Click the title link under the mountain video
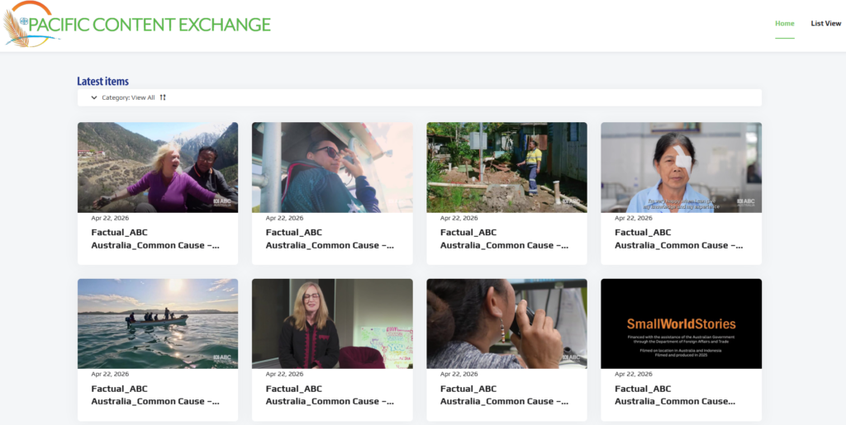 pyautogui.click(x=155, y=238)
